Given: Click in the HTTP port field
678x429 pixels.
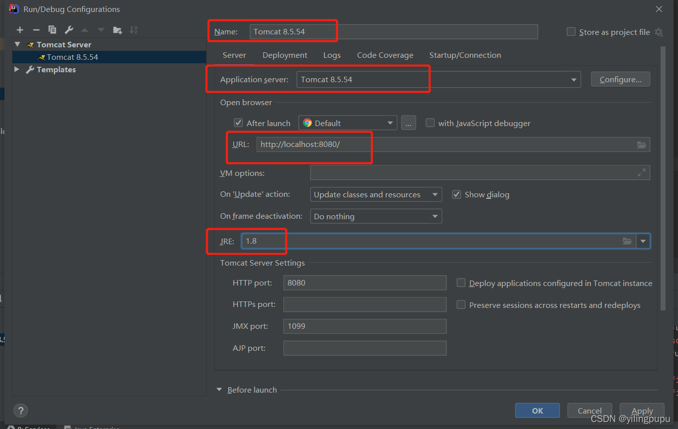Looking at the screenshot, I should point(365,283).
